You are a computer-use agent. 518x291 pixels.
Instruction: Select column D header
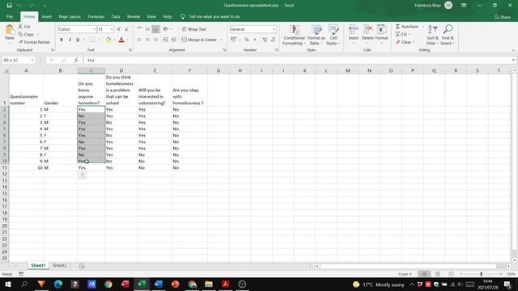[121, 70]
